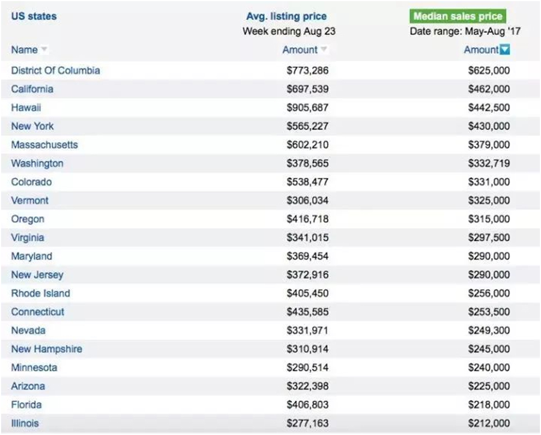
Task: Open the Illinois state link
Action: (x=25, y=423)
